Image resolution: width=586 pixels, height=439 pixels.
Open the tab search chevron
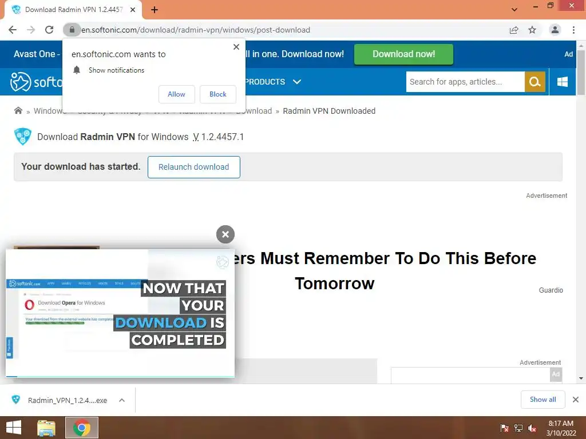click(x=514, y=10)
